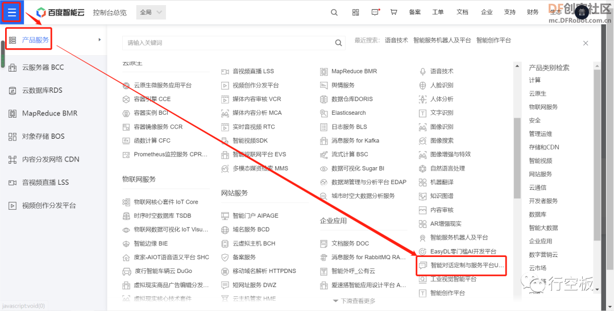Click the 下滑查看更多 expander

[354, 301]
